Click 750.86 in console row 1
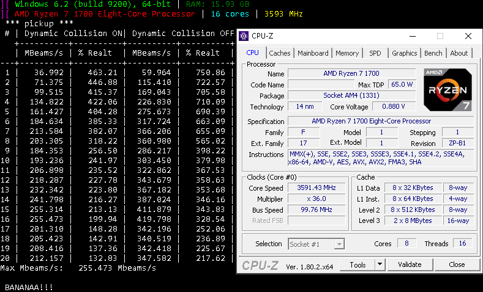This screenshot has height=292, width=483. click(x=211, y=73)
